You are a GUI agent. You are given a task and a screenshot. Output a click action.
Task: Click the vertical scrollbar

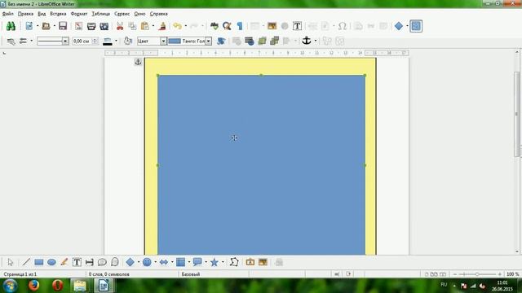(x=517, y=114)
